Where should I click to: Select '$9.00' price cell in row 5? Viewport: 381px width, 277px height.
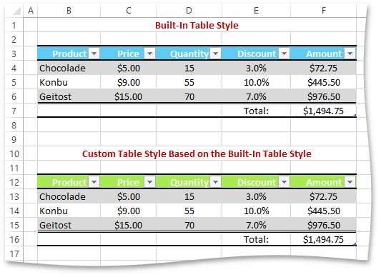point(128,82)
